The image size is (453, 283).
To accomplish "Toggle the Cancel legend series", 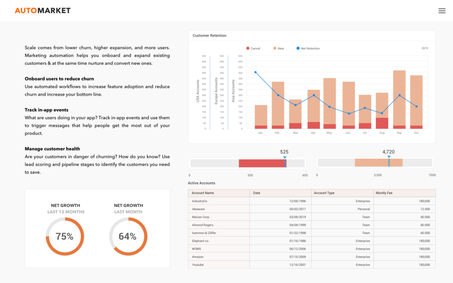I will (x=253, y=48).
